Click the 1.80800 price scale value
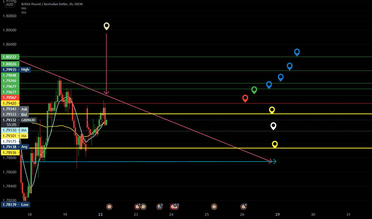This screenshot has width=372, height=219. pos(10,16)
